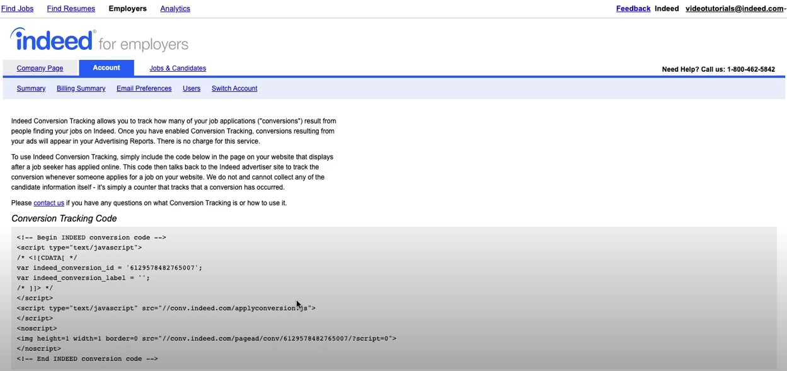Click the Indeed label beside Feedback
The width and height of the screenshot is (787, 371).
pos(667,9)
